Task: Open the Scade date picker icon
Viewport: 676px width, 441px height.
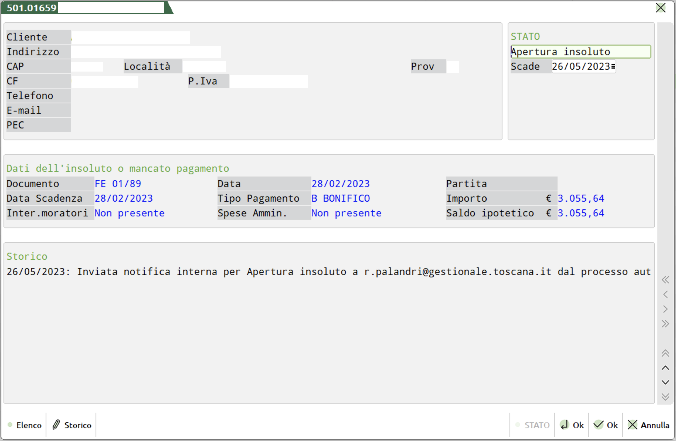Action: click(x=613, y=67)
